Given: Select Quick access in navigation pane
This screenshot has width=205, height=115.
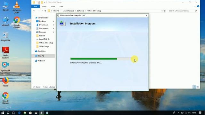Looking at the screenshot, I should [42, 18].
